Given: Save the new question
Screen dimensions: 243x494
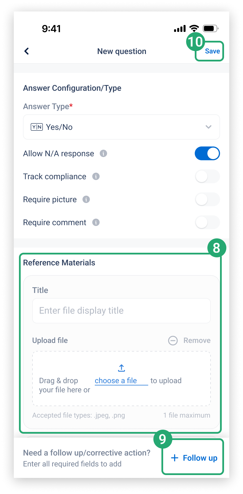Looking at the screenshot, I should click(x=212, y=51).
